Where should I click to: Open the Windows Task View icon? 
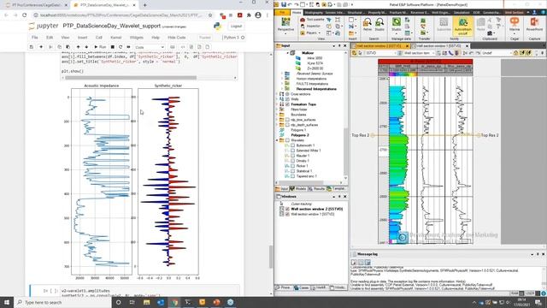(132, 302)
